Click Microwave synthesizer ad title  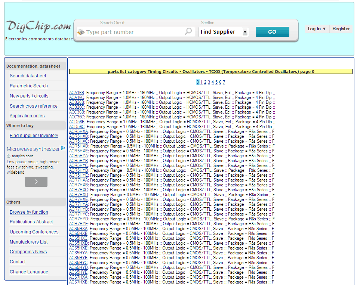point(33,149)
